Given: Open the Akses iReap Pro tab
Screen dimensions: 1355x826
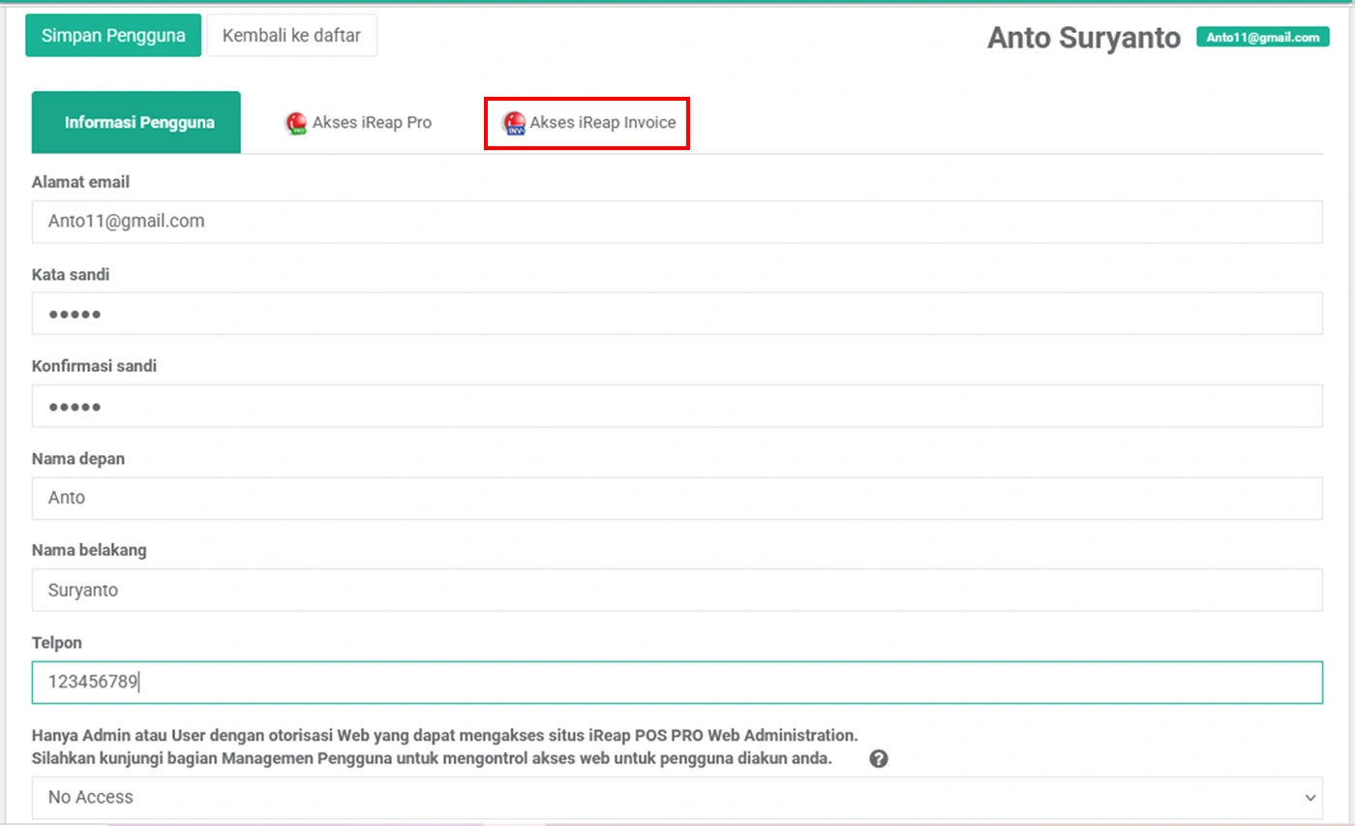Looking at the screenshot, I should pyautogui.click(x=359, y=123).
